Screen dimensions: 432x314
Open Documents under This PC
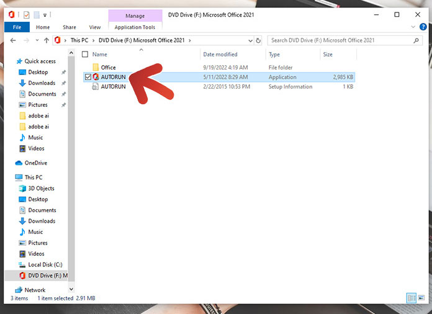(x=42, y=210)
